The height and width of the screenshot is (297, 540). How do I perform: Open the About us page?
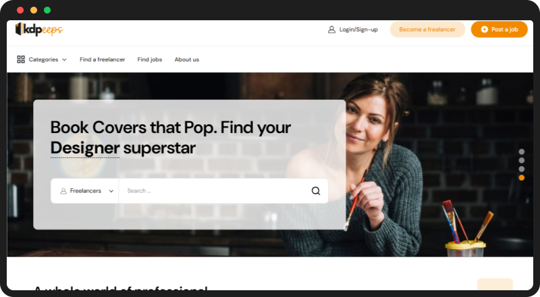[187, 59]
